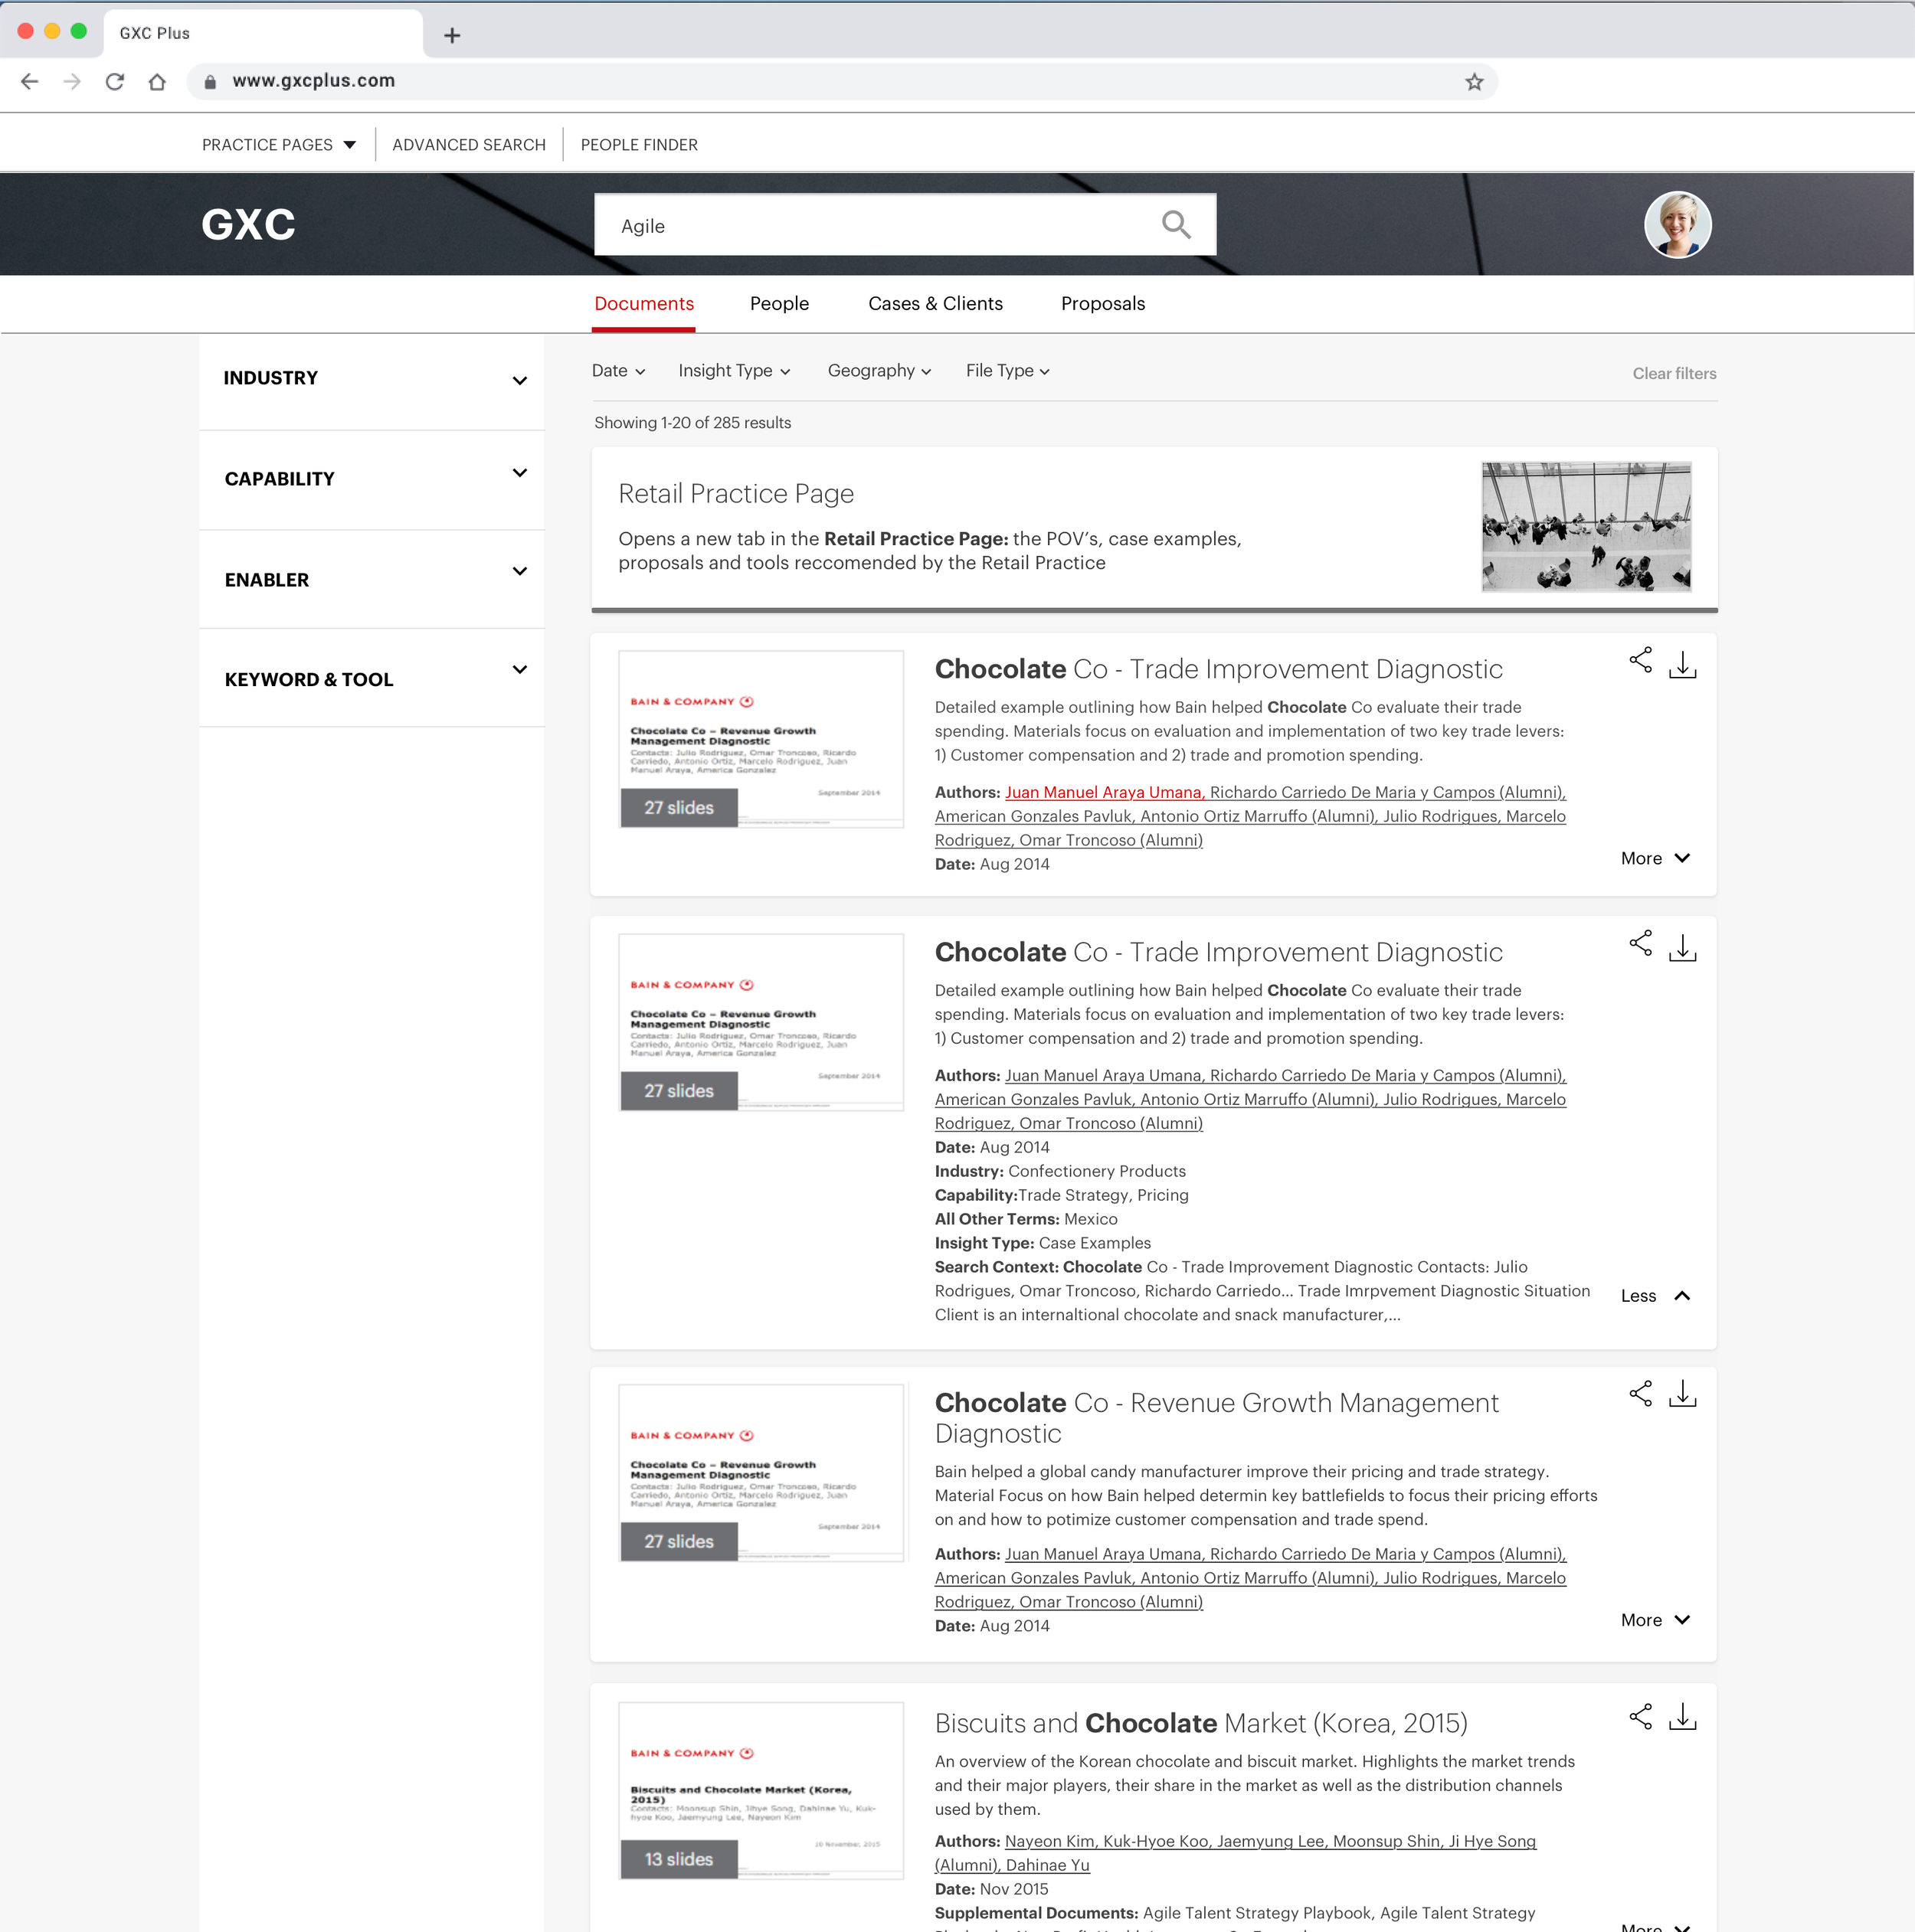
Task: Share the Biscuits and Chocolate Market result
Action: tap(1641, 1717)
